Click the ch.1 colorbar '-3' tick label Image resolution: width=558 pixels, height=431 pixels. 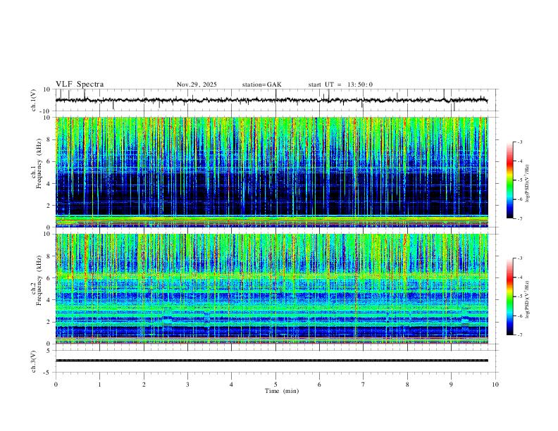519,142
